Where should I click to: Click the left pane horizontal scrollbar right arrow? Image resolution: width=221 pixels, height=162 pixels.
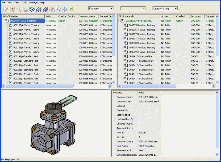click(x=110, y=86)
